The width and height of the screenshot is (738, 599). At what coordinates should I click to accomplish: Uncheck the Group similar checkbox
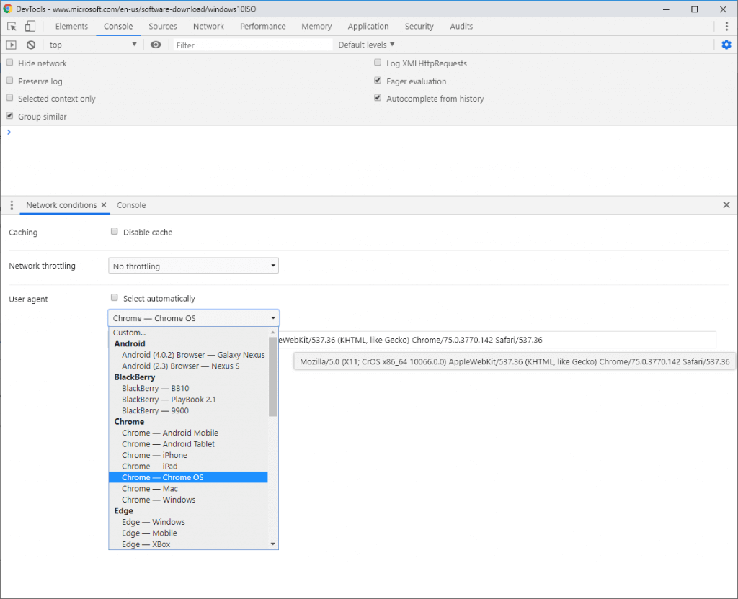click(9, 116)
